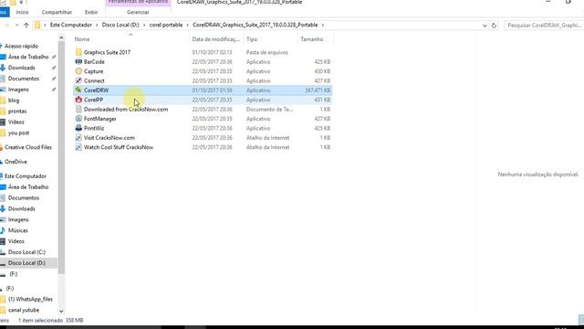Open the blog folder in sidebar

(14, 101)
